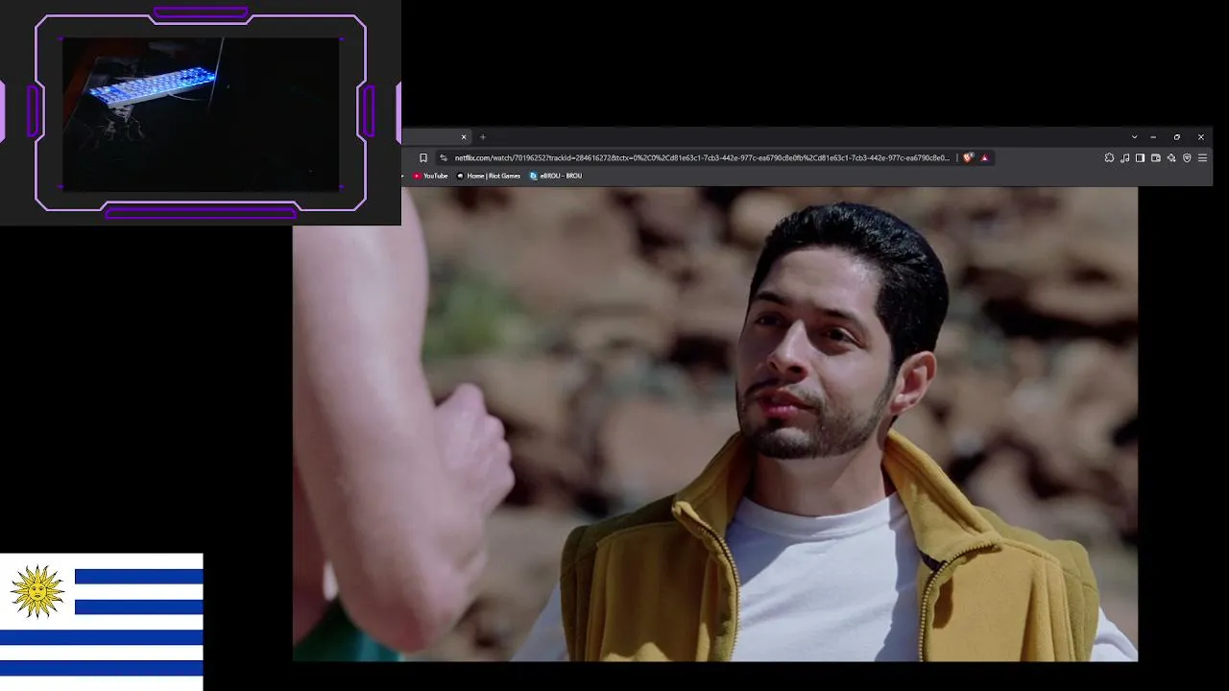Toggle the browser sidebar panel
The image size is (1229, 691).
coord(1140,157)
